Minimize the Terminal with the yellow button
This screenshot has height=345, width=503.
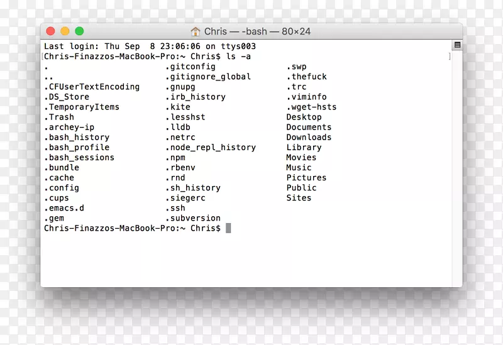tap(65, 31)
